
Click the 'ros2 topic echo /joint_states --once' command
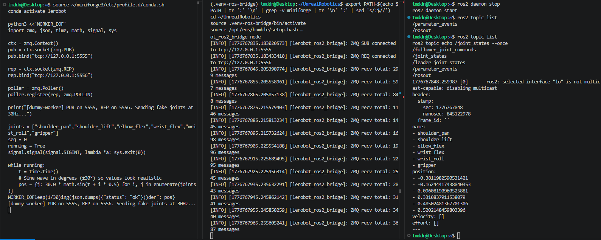(x=460, y=43)
